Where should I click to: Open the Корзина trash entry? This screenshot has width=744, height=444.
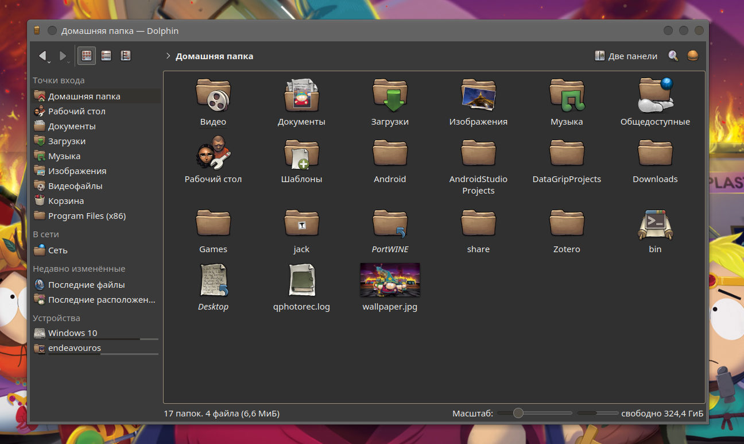[96, 201]
